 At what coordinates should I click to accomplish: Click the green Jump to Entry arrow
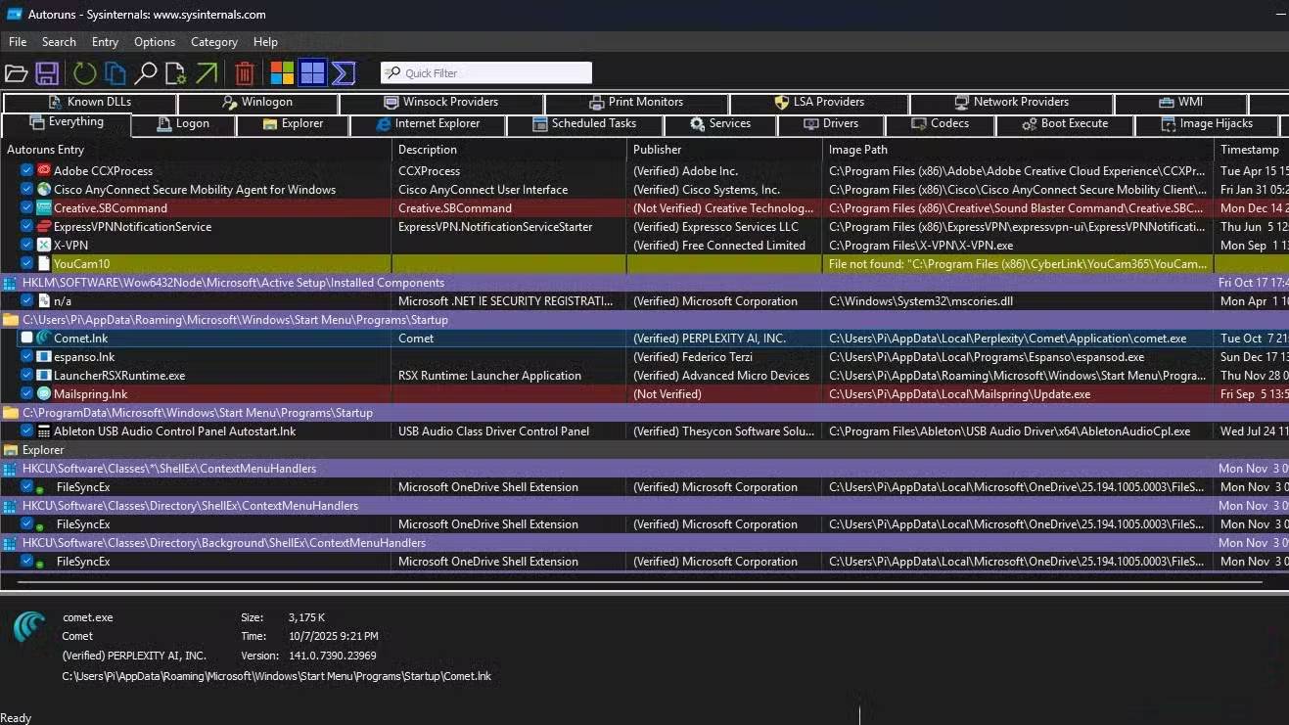(207, 73)
